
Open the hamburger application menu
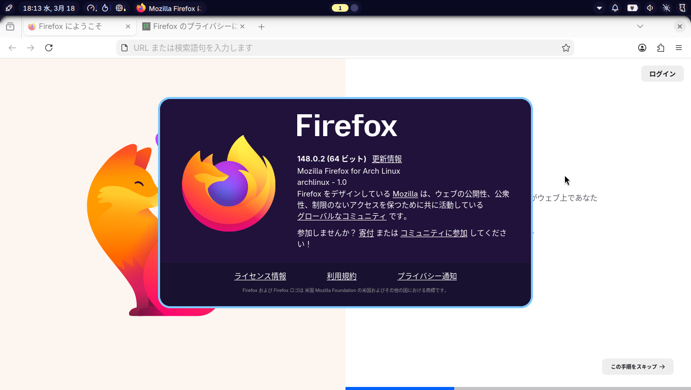pyautogui.click(x=679, y=48)
